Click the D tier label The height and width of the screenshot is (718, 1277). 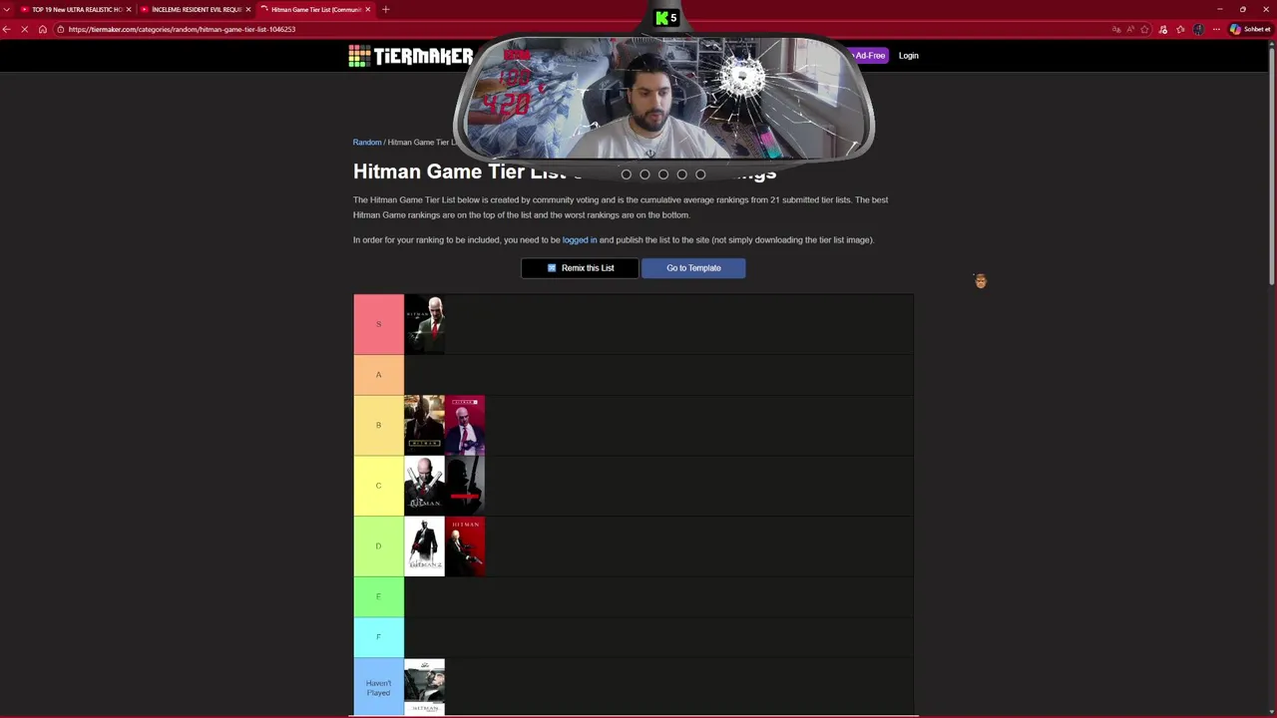coord(378,545)
